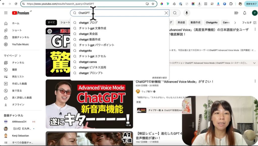This screenshot has height=146, width=258.
Task: Select the すべて filter chip
Action: pos(51,22)
